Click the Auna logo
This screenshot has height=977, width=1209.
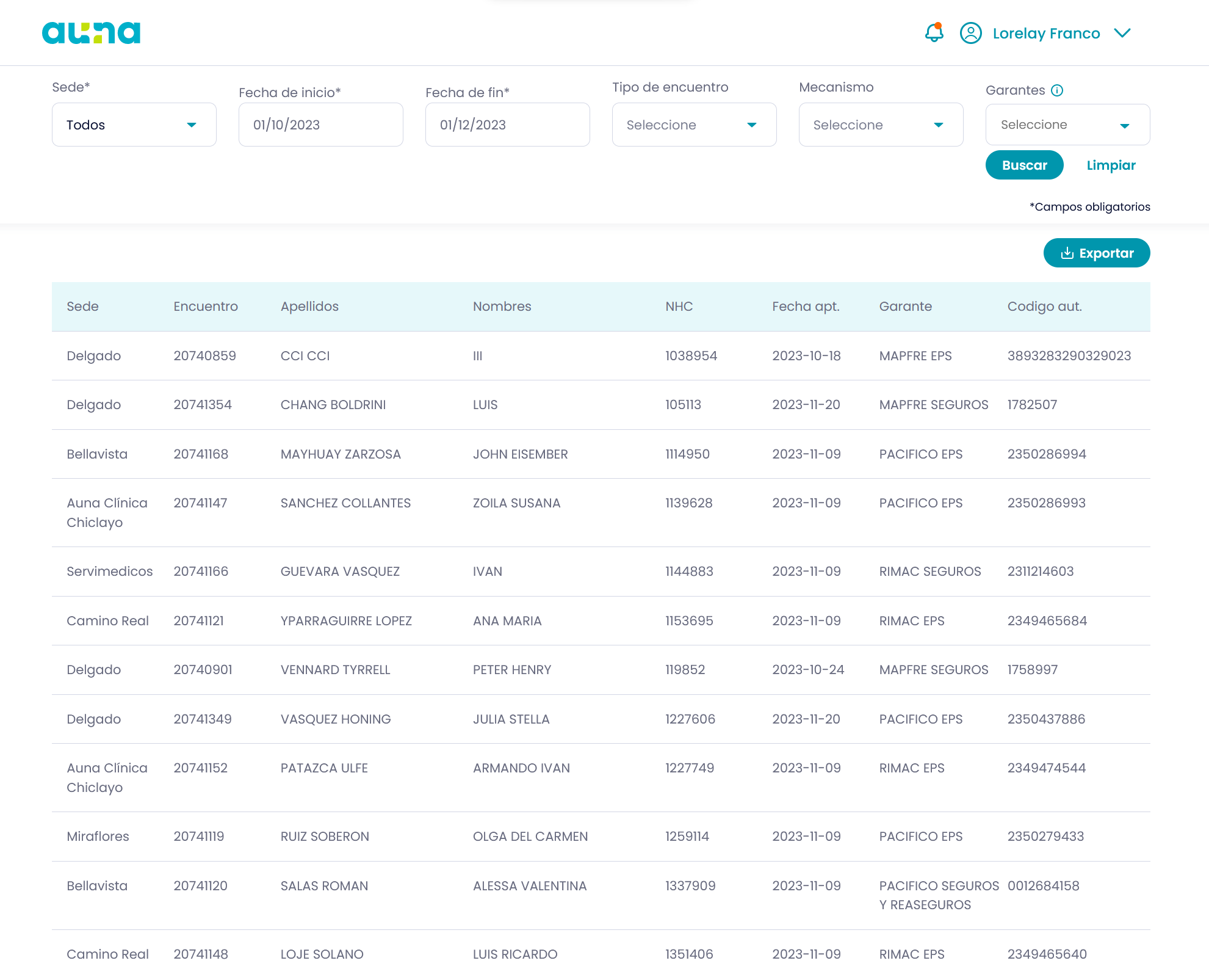(x=91, y=33)
